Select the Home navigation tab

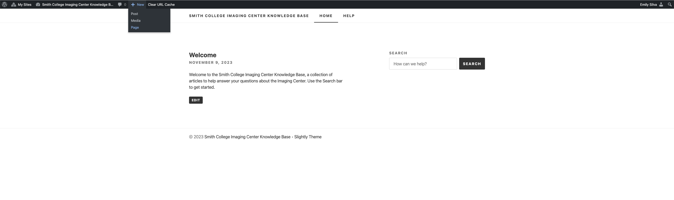click(326, 16)
